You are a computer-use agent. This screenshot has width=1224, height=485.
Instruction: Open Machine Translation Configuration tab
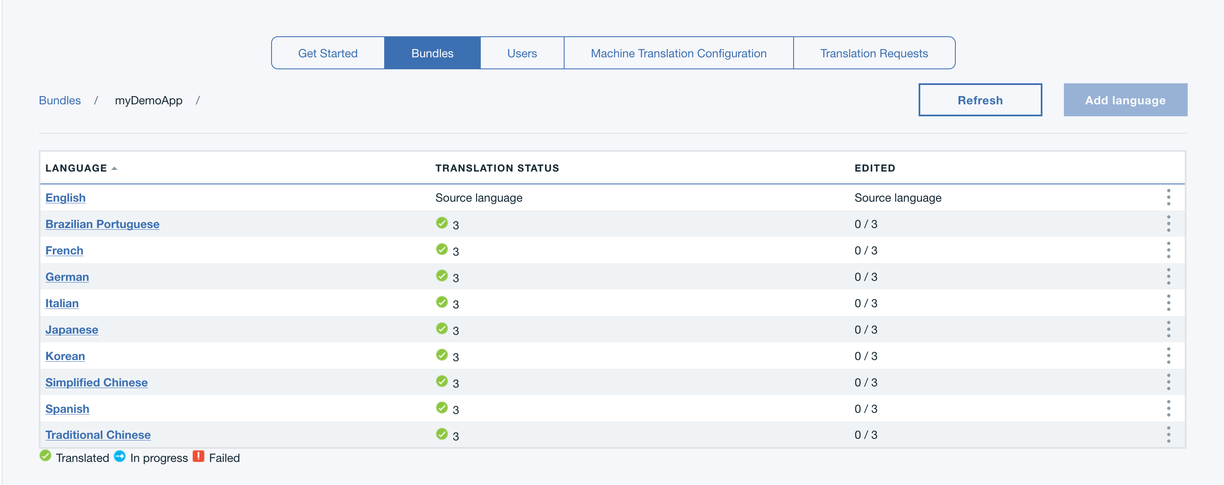(678, 53)
